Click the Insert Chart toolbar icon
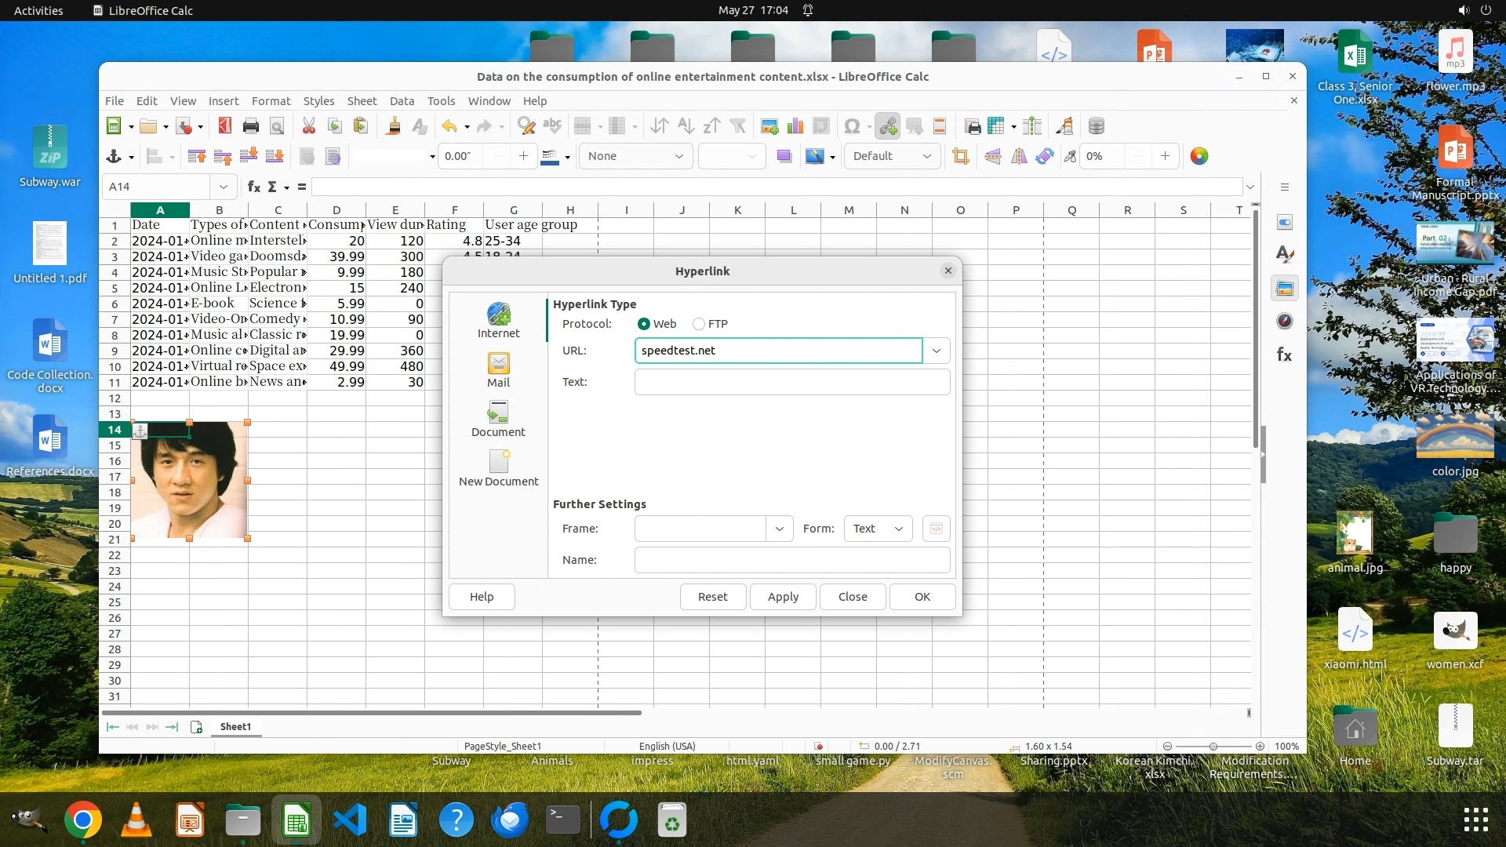The height and width of the screenshot is (847, 1506). (795, 126)
